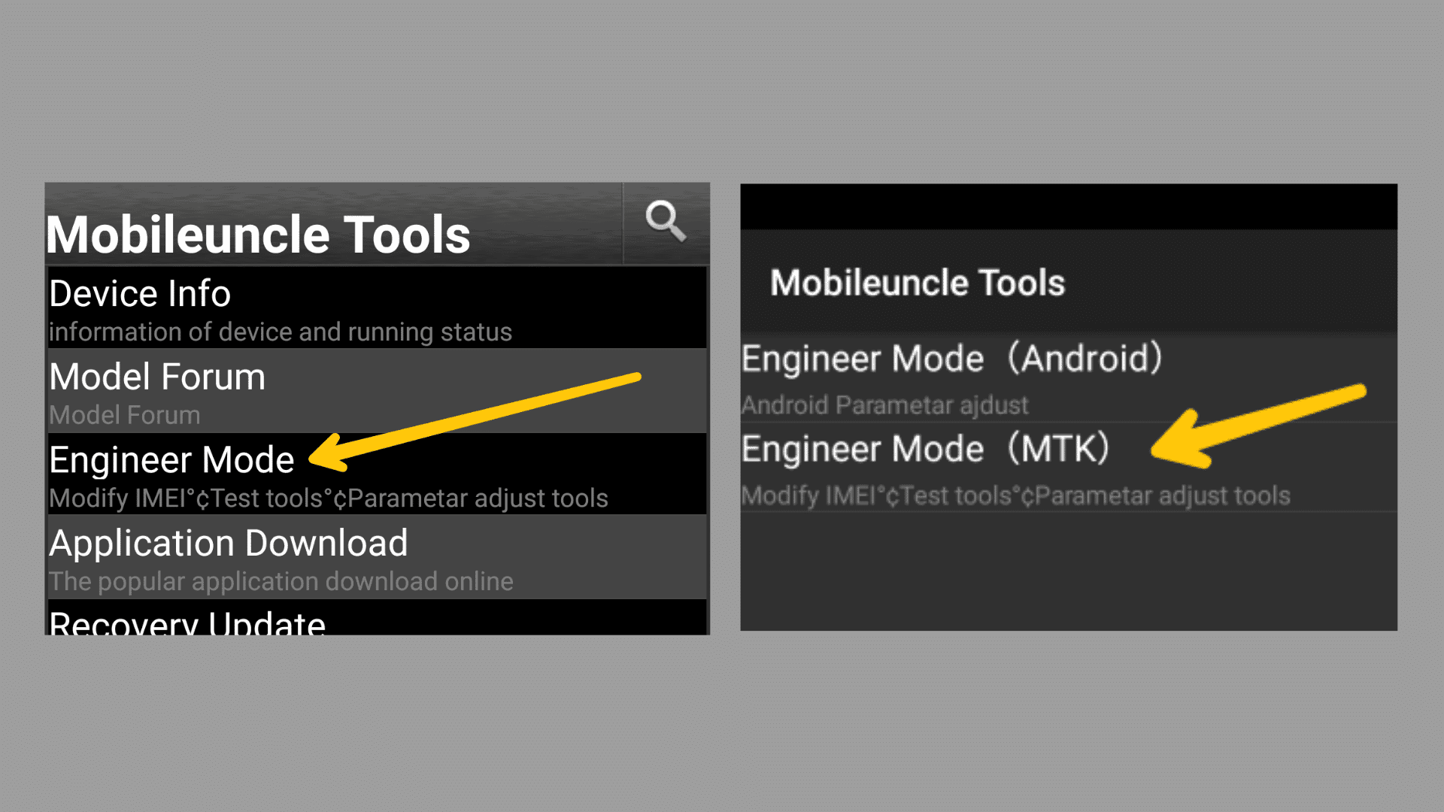Screen dimensions: 1444x812
Task: Open the Recovery Update item
Action: [x=187, y=623]
